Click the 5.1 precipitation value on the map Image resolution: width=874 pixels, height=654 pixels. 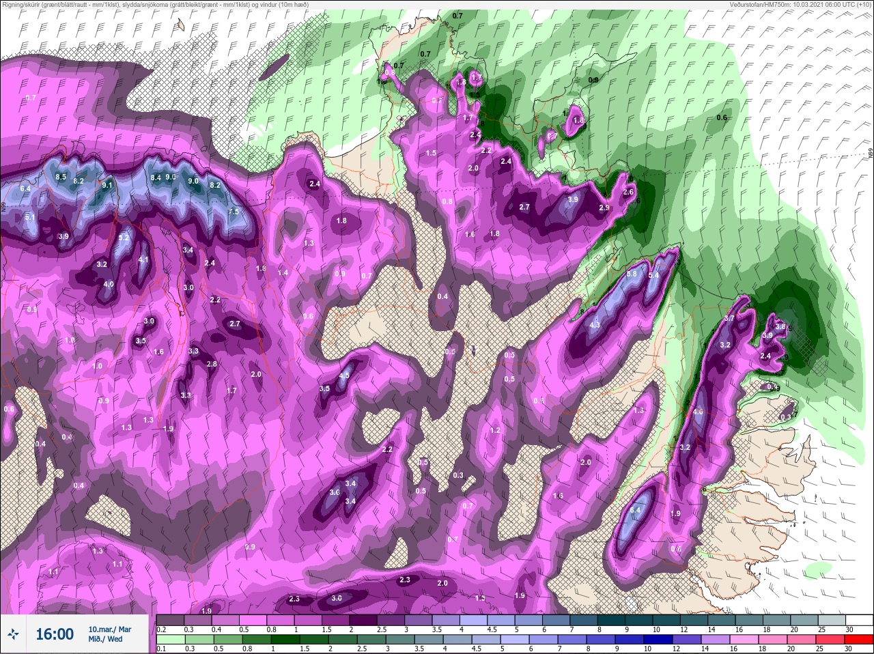pyautogui.click(x=30, y=217)
